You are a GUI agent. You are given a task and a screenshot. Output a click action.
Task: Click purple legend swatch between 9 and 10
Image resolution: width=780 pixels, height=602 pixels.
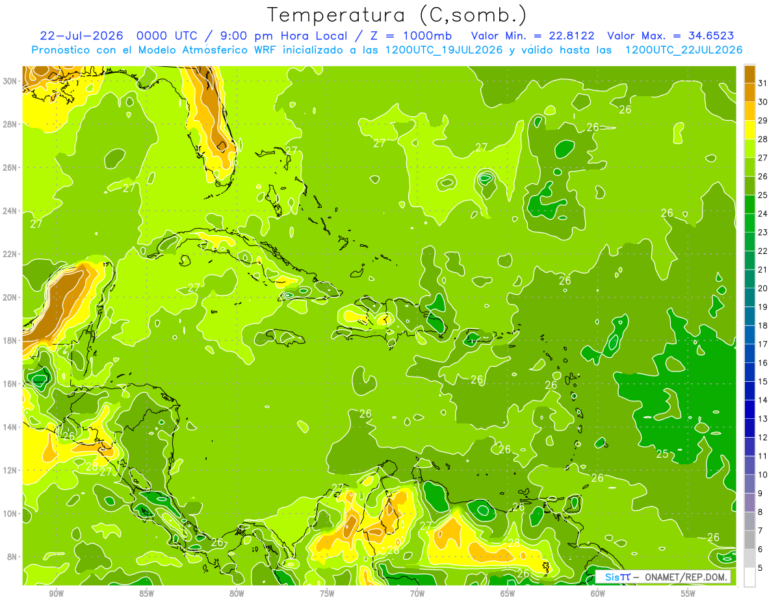click(749, 484)
